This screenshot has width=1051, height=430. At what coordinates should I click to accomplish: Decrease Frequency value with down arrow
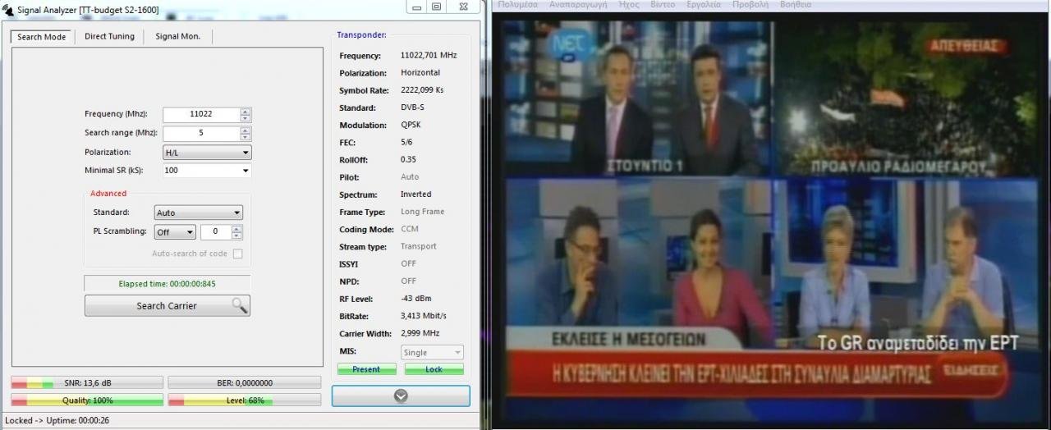pyautogui.click(x=246, y=118)
